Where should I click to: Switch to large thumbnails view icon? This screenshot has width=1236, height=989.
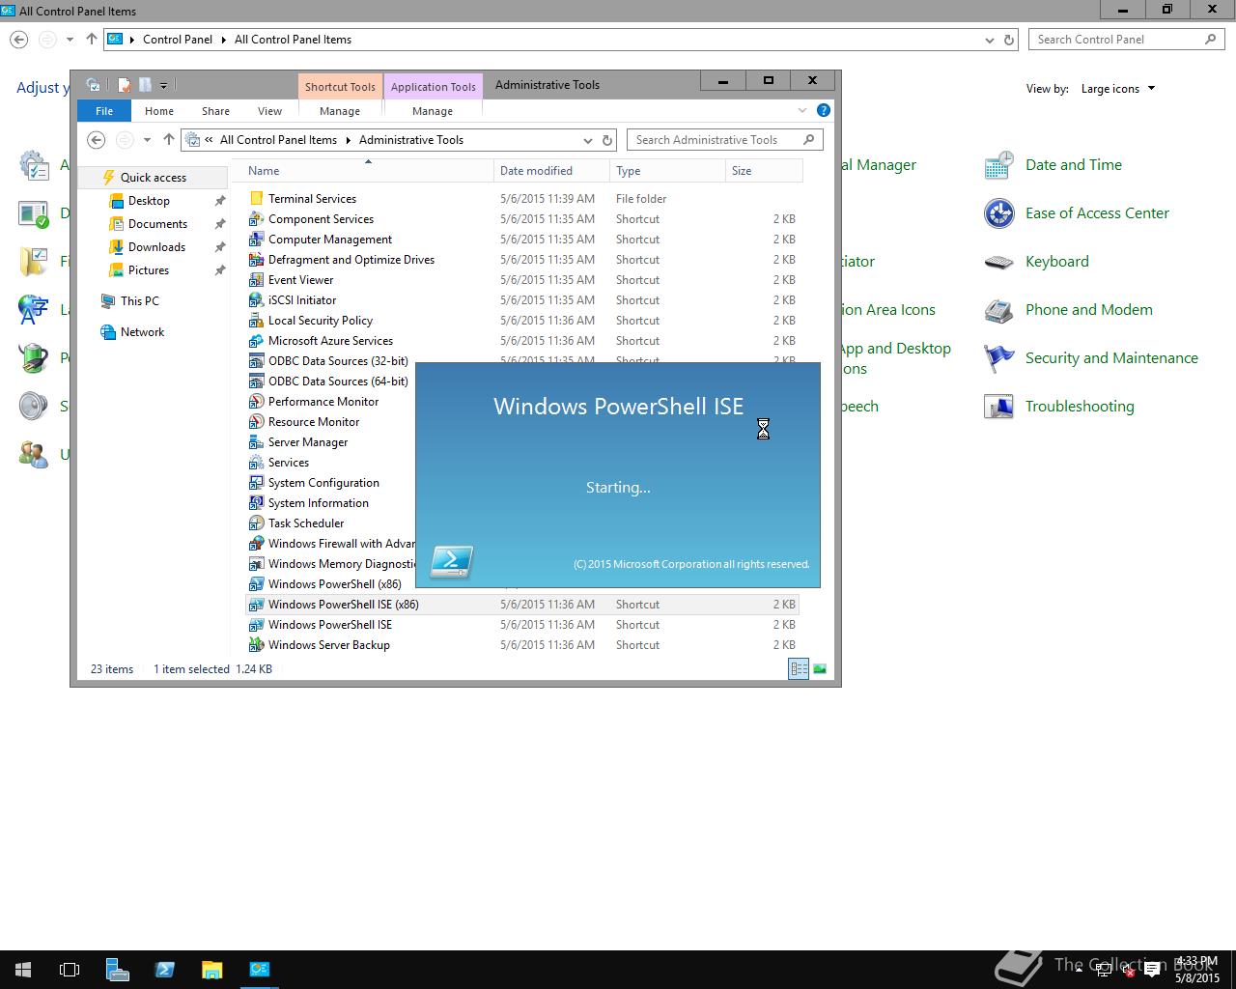tap(820, 668)
